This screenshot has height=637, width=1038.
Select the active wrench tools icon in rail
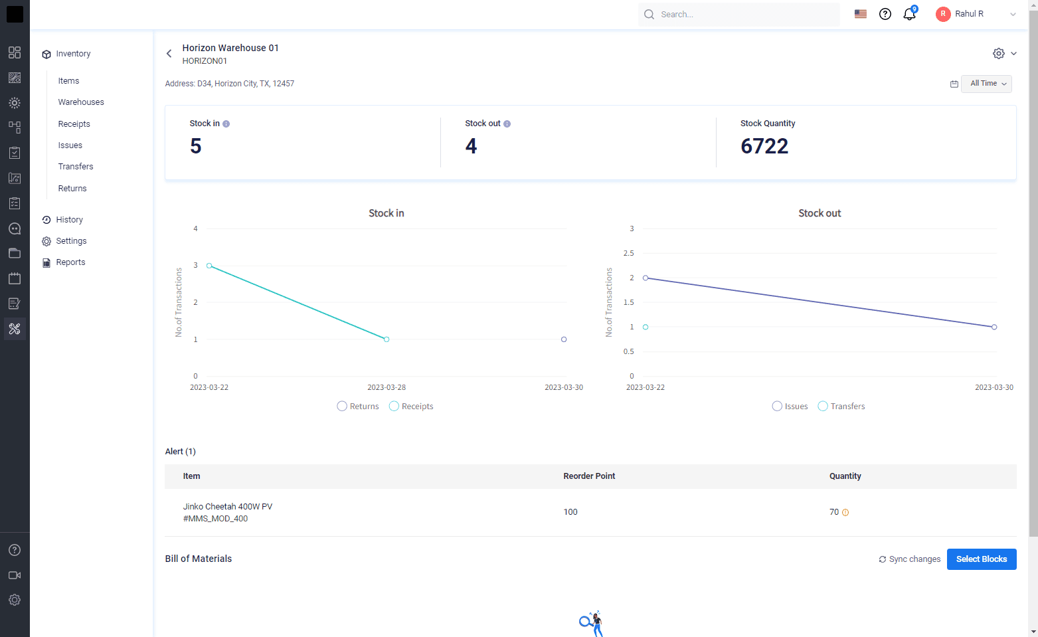coord(15,329)
